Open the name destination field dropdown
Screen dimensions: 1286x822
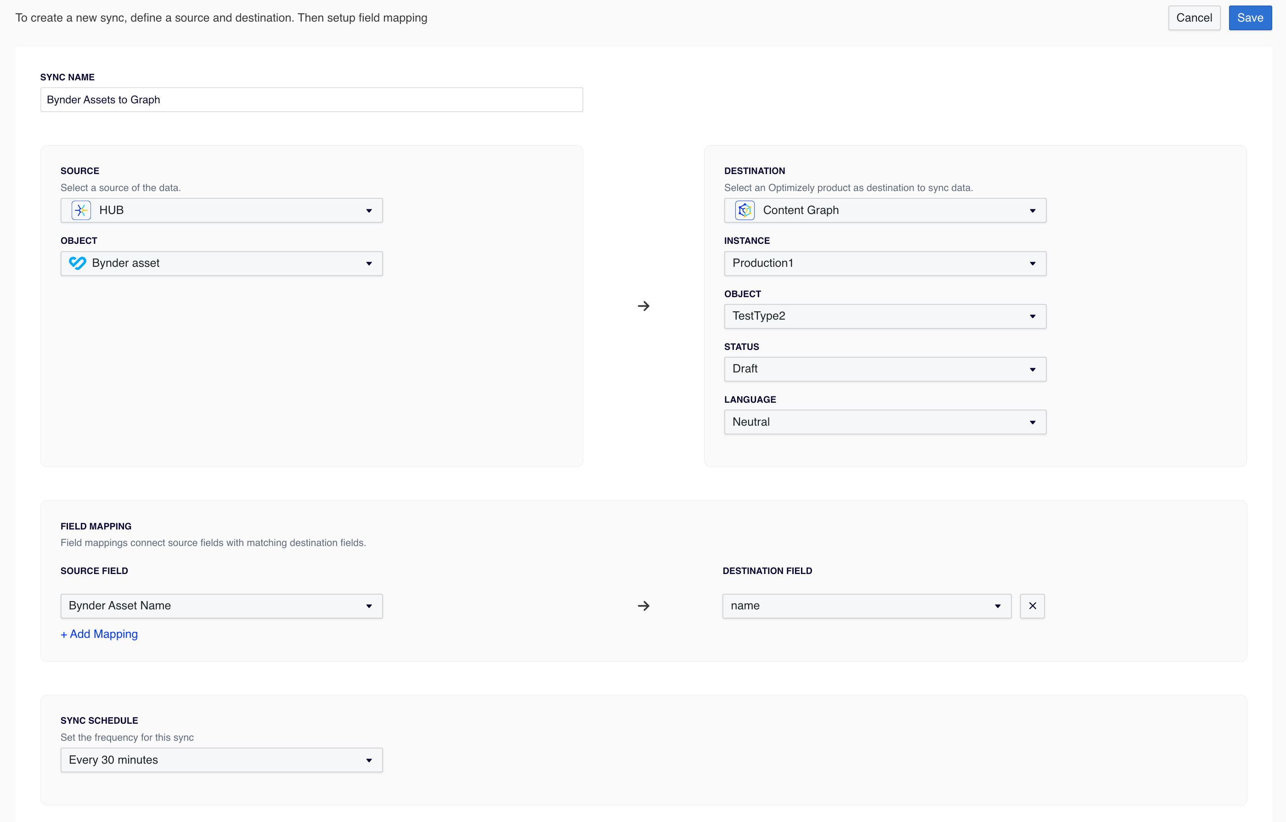[x=866, y=606]
